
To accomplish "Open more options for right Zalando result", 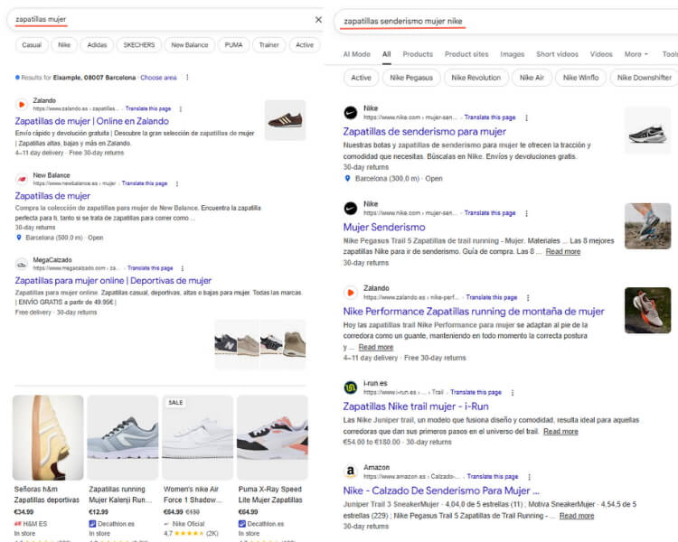I will point(528,297).
